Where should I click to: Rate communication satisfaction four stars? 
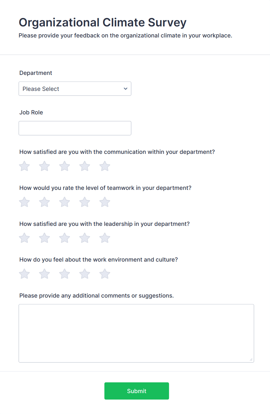click(84, 166)
